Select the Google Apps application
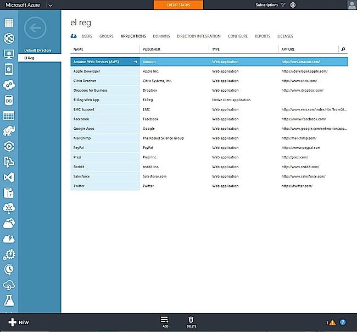This screenshot has width=357, height=332. (84, 129)
